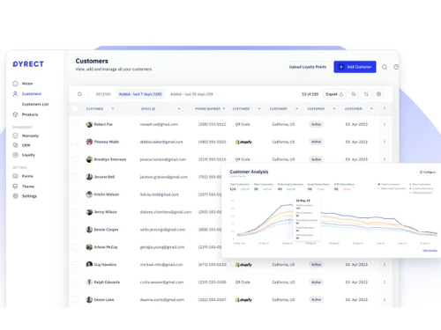Open table settings gear icon
441x330 pixels.
378,94
